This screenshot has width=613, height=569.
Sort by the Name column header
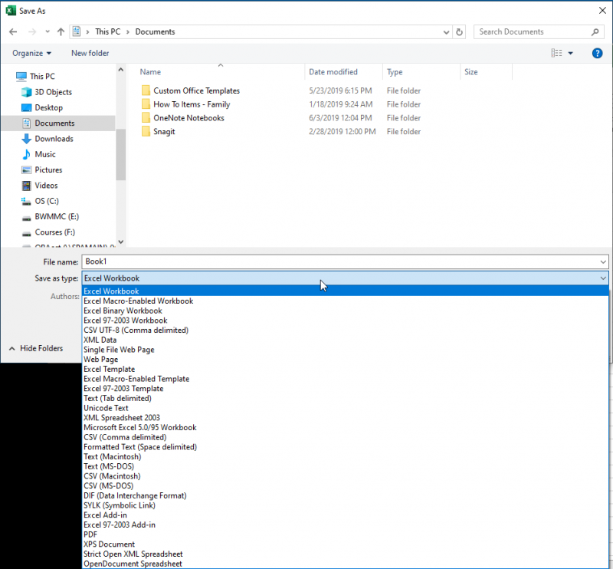[x=150, y=72]
